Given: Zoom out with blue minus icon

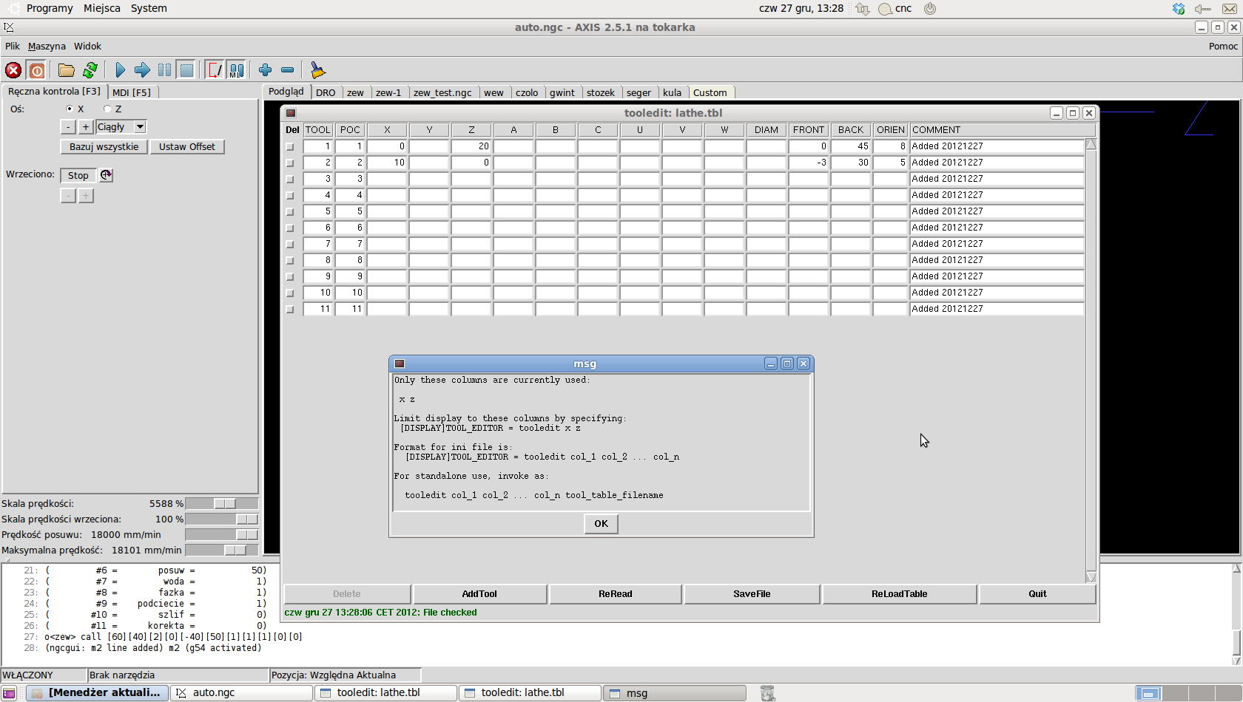Looking at the screenshot, I should click(x=288, y=70).
